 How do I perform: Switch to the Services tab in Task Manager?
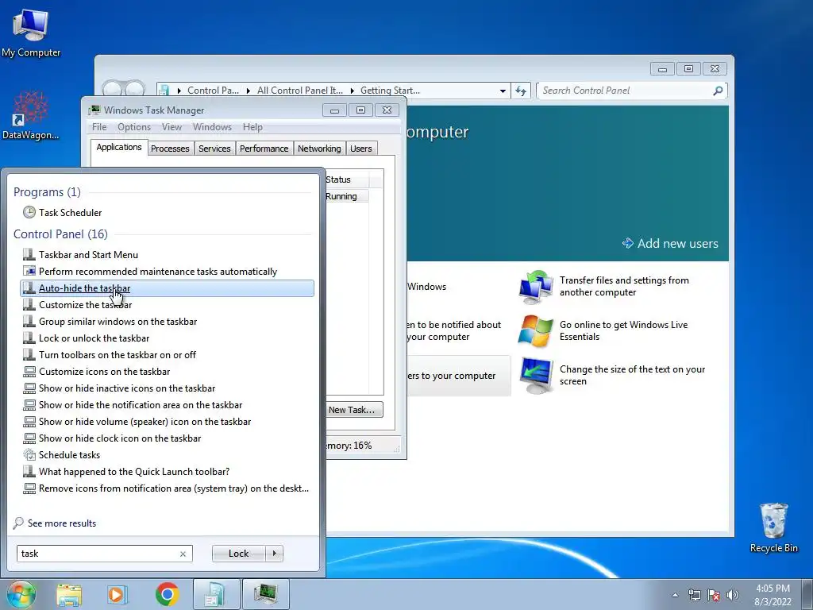click(x=214, y=149)
